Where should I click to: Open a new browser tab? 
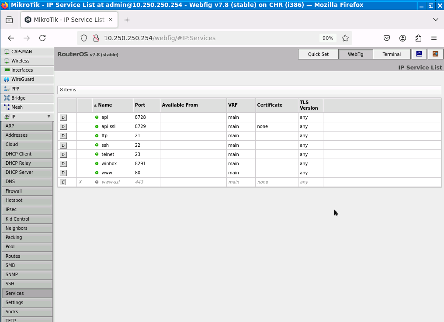point(127,20)
